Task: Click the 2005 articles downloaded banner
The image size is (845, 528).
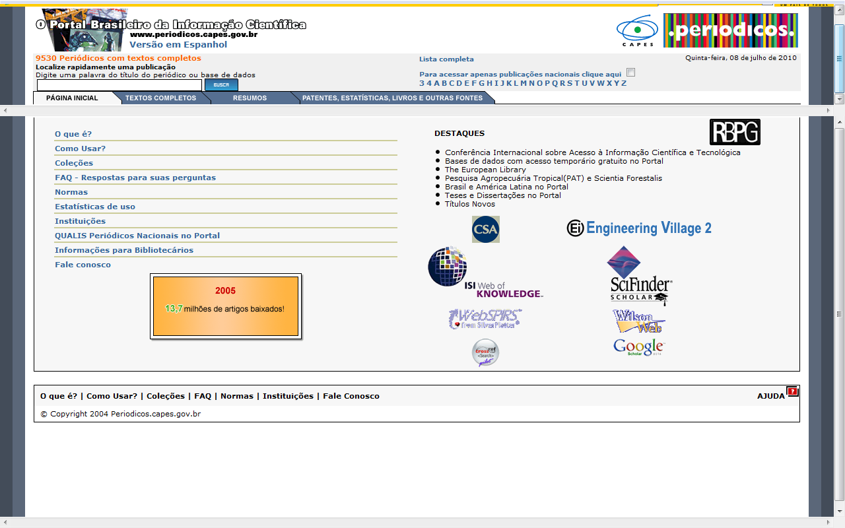Action: [x=225, y=306]
